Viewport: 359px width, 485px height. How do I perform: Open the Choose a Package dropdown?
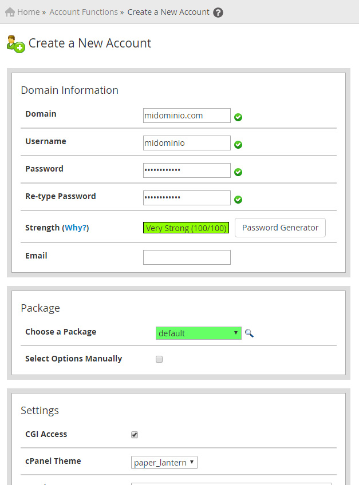click(x=199, y=332)
